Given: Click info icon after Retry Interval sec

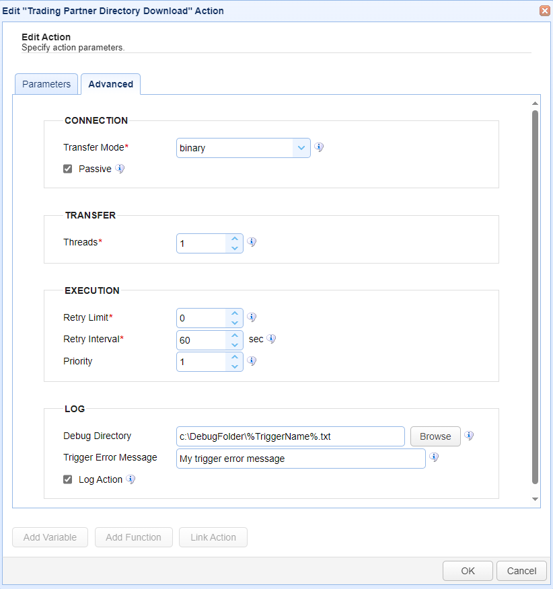Looking at the screenshot, I should click(271, 338).
